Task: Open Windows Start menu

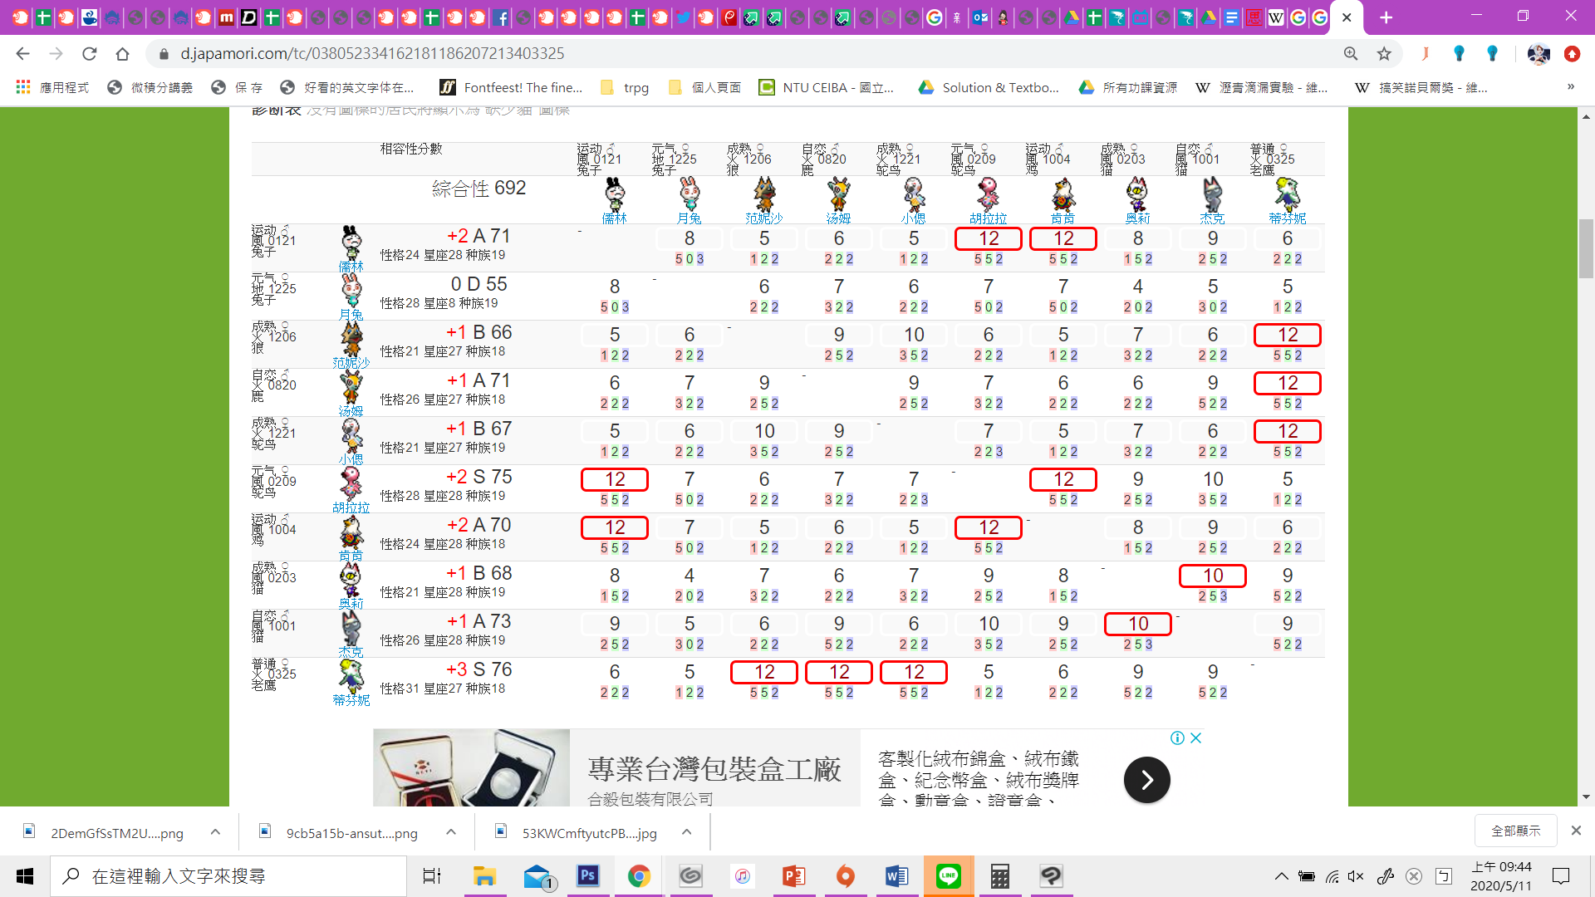Action: pyautogui.click(x=25, y=876)
